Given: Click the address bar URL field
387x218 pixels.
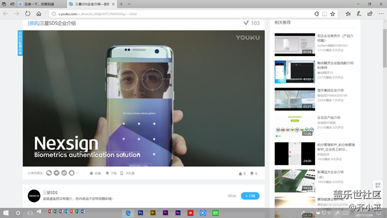Looking at the screenshot, I should click(183, 14).
